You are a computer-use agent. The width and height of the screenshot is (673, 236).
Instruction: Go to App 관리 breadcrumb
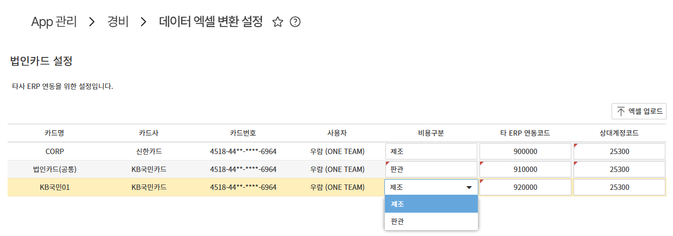[54, 22]
